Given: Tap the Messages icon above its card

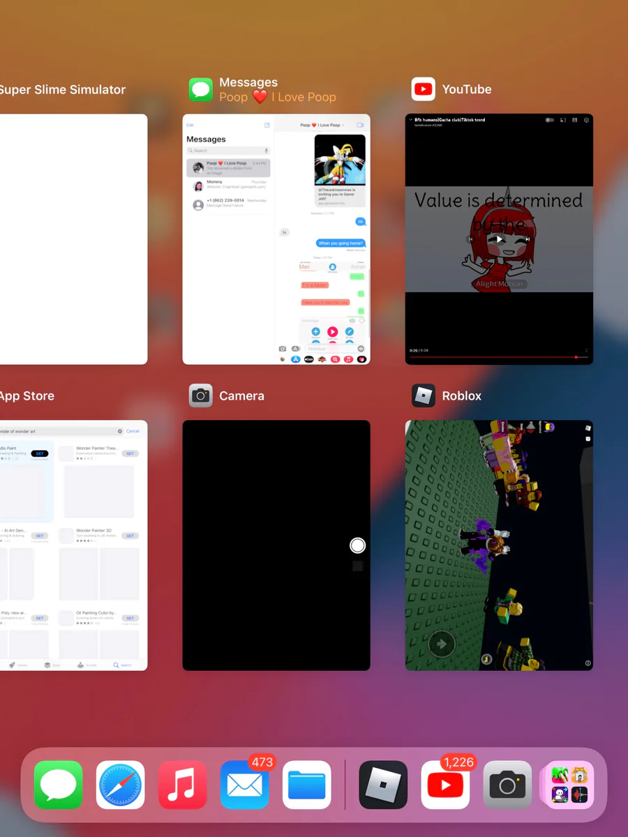Looking at the screenshot, I should click(x=201, y=89).
